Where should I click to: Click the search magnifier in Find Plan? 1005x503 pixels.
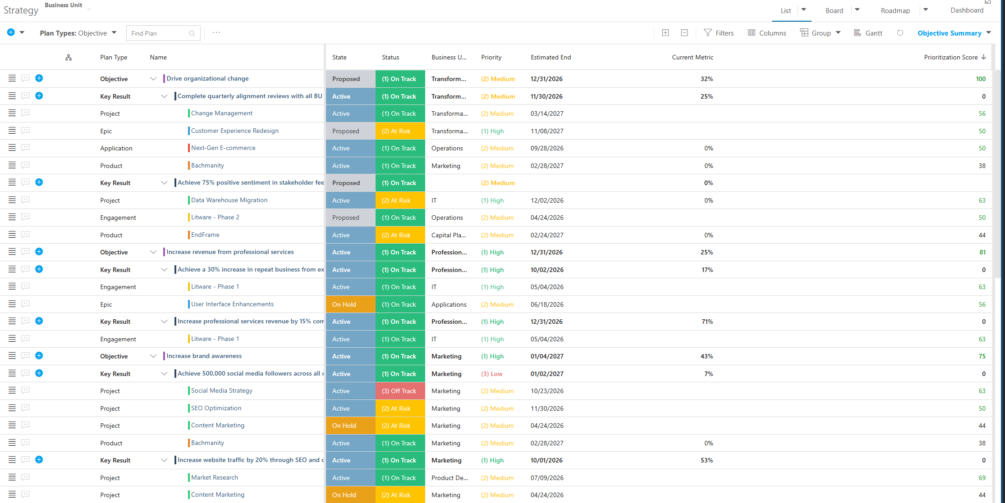point(192,33)
